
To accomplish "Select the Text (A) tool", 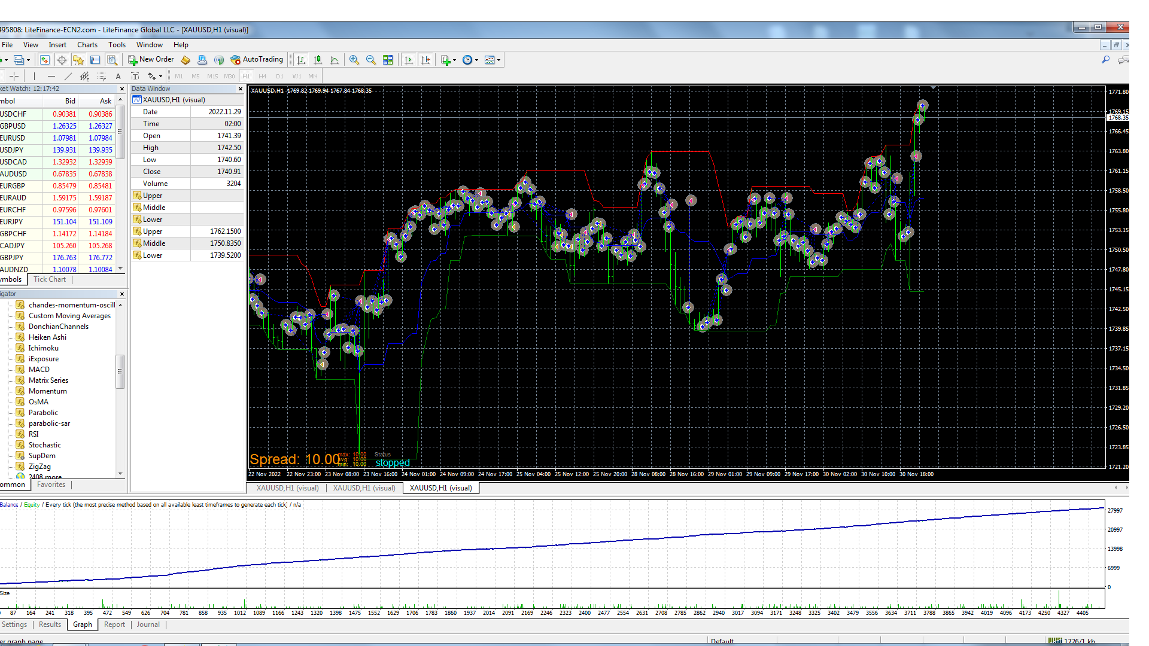I will (118, 76).
